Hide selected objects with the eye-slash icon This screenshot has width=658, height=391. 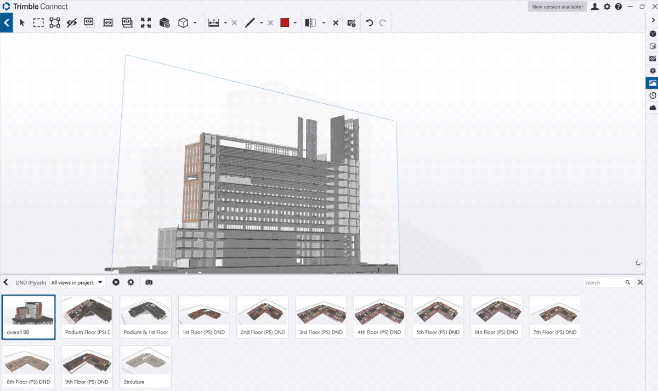point(71,22)
